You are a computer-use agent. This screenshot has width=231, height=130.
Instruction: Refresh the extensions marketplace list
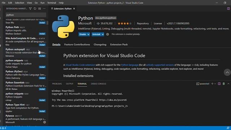pyautogui.click(x=35, y=9)
